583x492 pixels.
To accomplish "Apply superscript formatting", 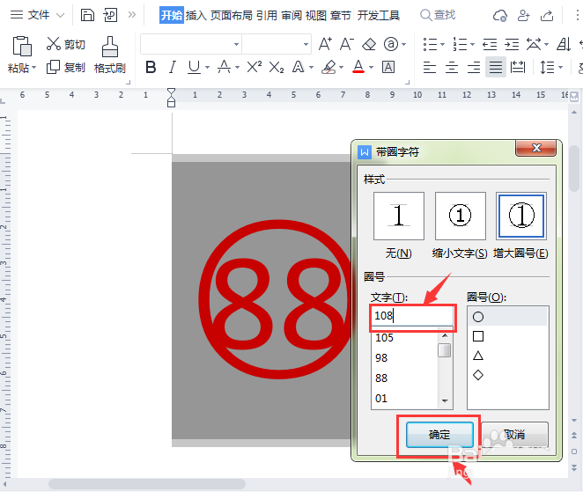I will [255, 68].
